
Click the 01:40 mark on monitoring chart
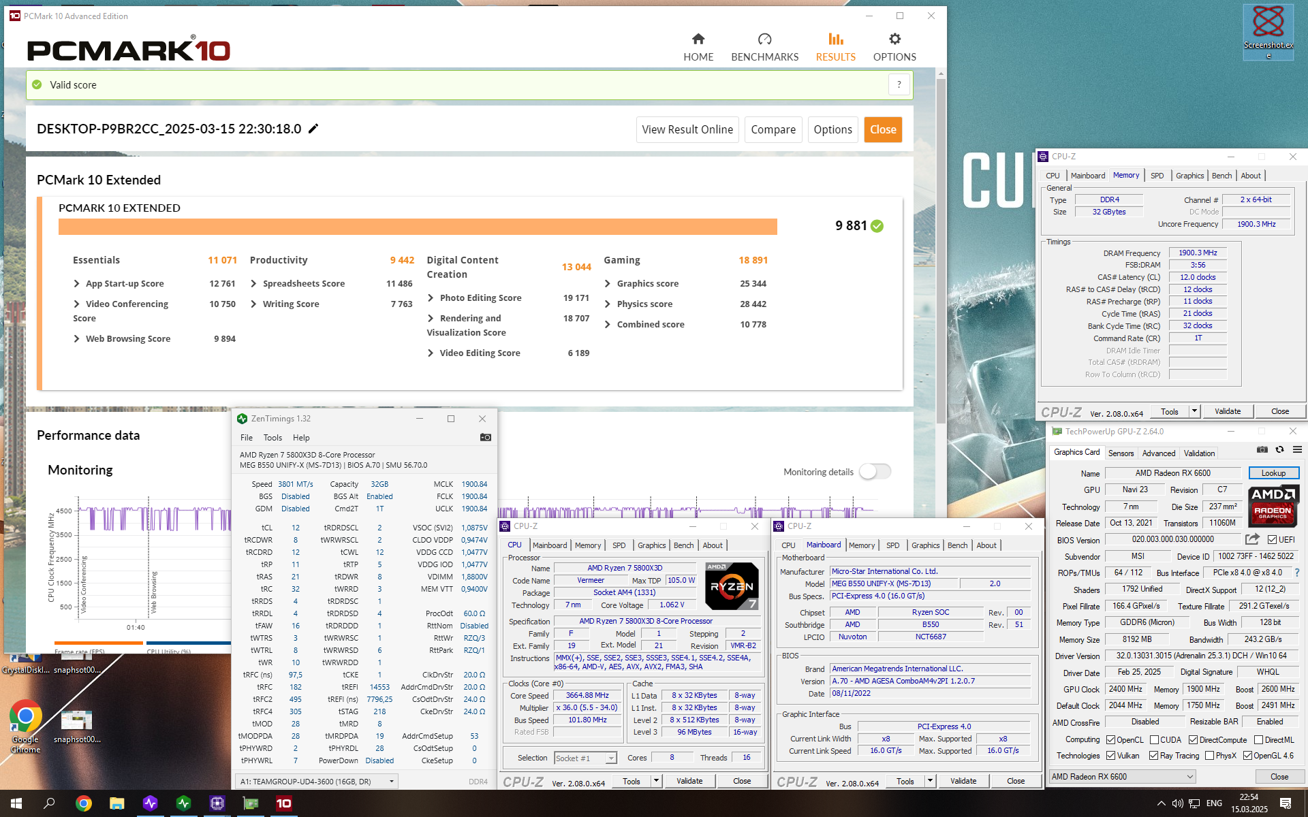[x=136, y=627]
